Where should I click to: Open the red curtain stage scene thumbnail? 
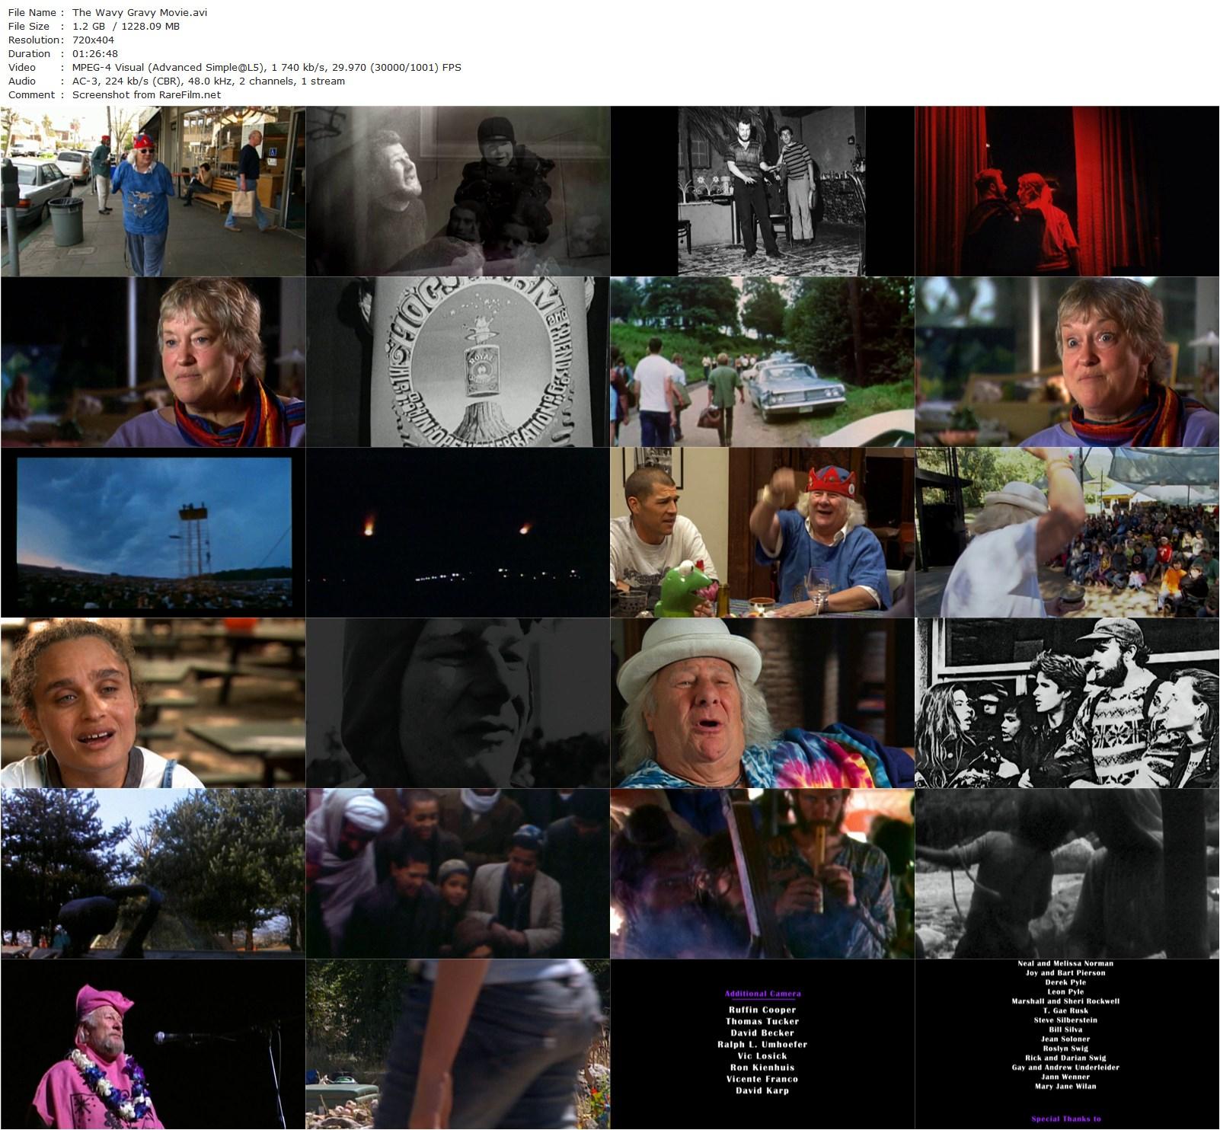[x=1066, y=191]
